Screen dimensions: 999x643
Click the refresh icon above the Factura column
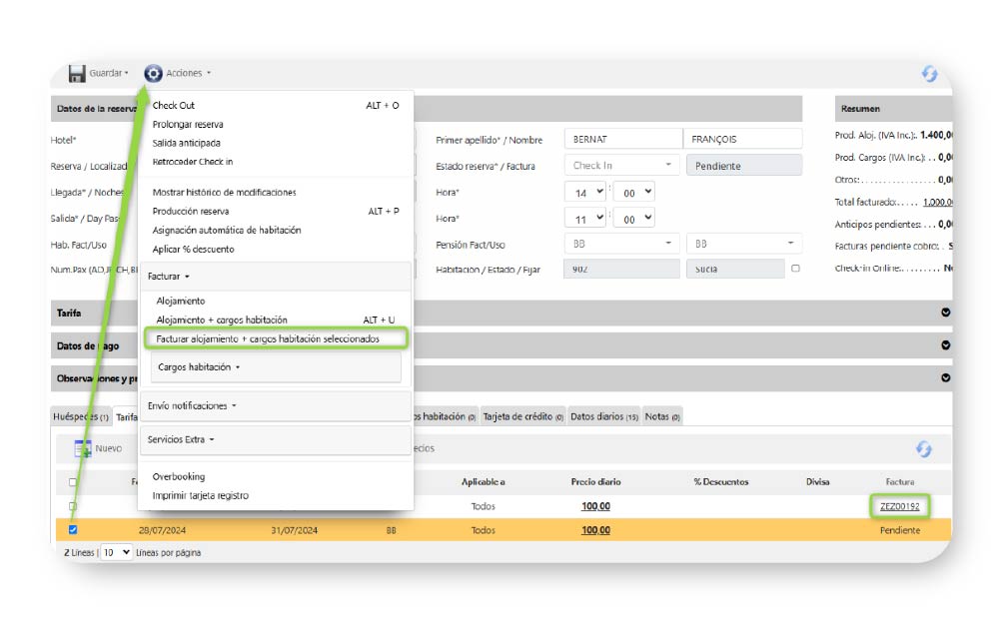pos(924,449)
